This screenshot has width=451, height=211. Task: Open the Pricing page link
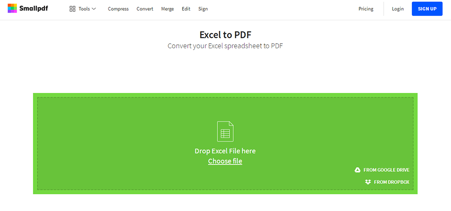click(366, 9)
